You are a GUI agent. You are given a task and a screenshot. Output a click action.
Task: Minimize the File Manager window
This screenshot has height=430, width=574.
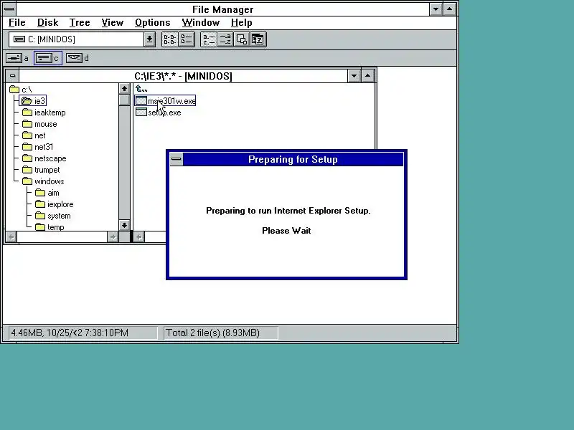click(436, 9)
